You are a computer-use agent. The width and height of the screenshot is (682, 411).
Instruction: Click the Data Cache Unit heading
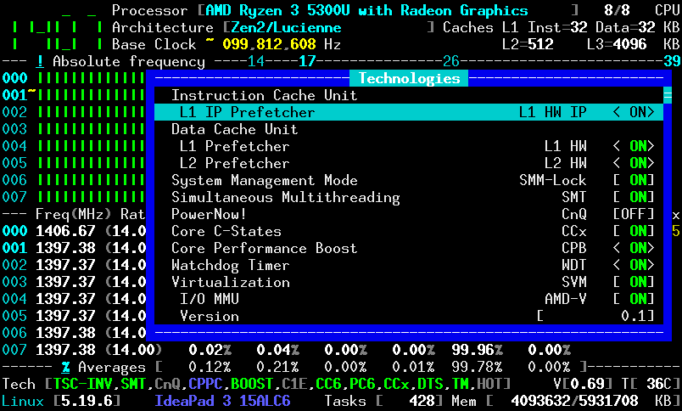(234, 129)
